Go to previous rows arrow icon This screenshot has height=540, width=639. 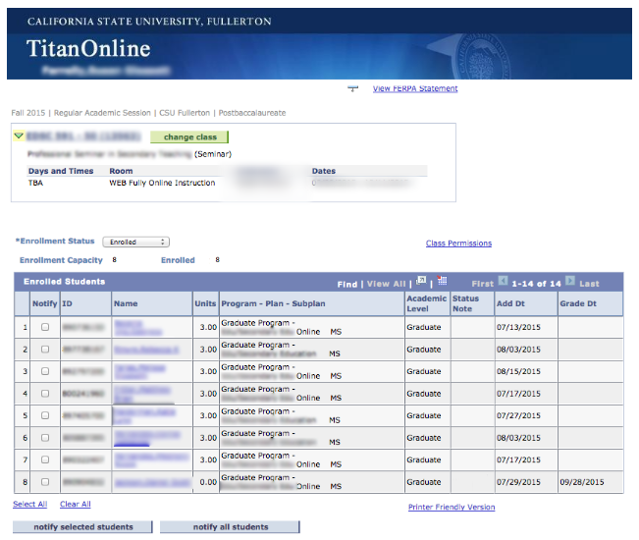[503, 281]
